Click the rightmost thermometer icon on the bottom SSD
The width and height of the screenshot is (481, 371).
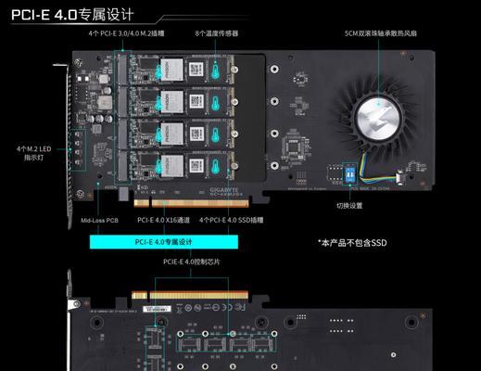216,167
